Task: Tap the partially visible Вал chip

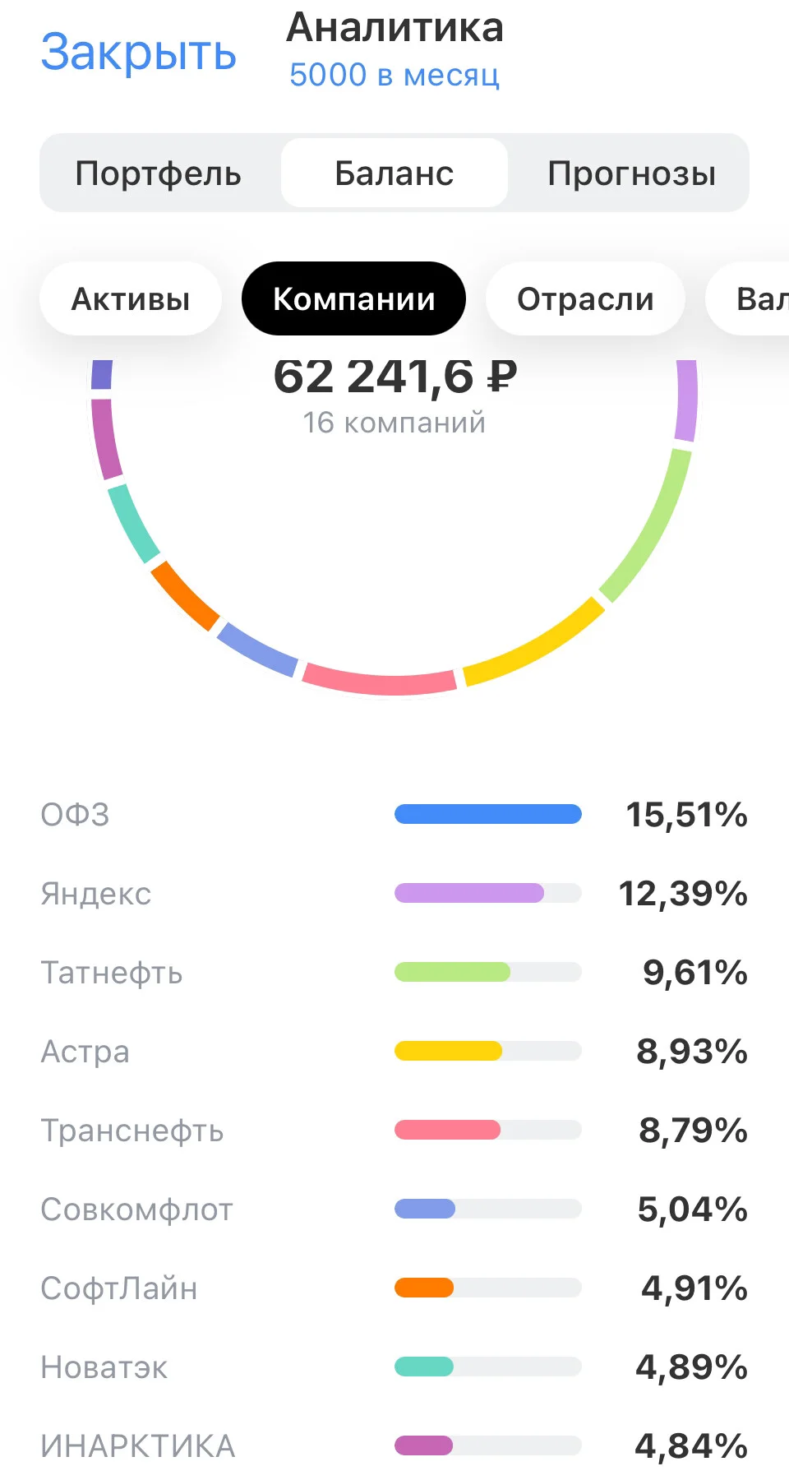Action: tap(750, 298)
